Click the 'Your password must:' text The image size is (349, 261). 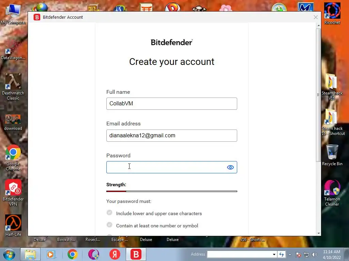[128, 201]
